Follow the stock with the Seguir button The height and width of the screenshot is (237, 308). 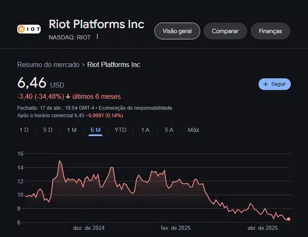tap(274, 84)
